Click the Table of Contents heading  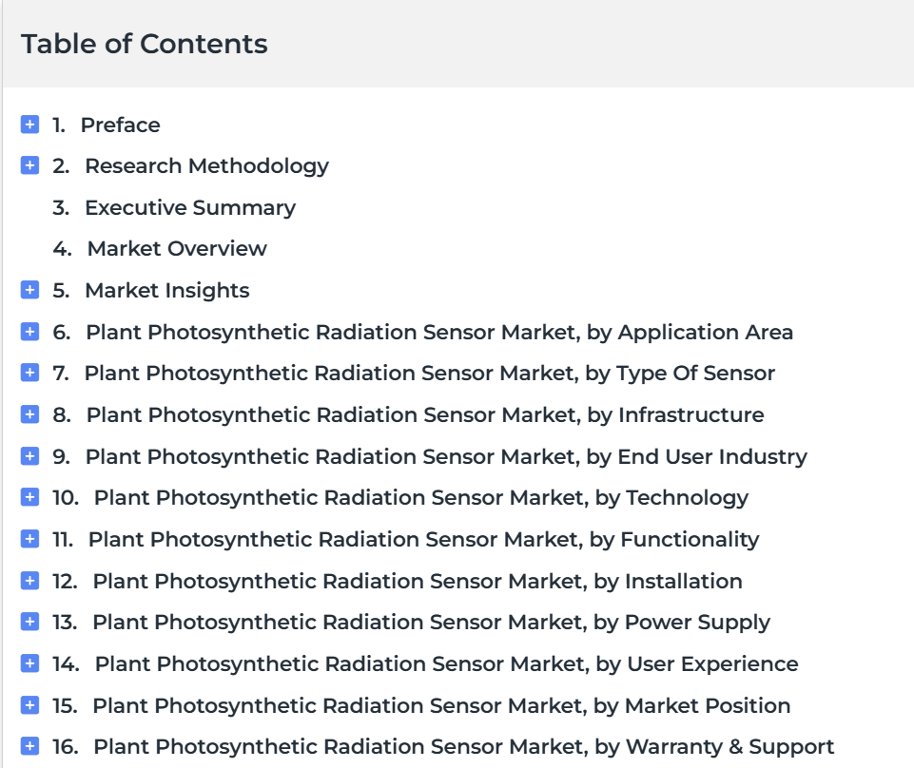tap(144, 44)
